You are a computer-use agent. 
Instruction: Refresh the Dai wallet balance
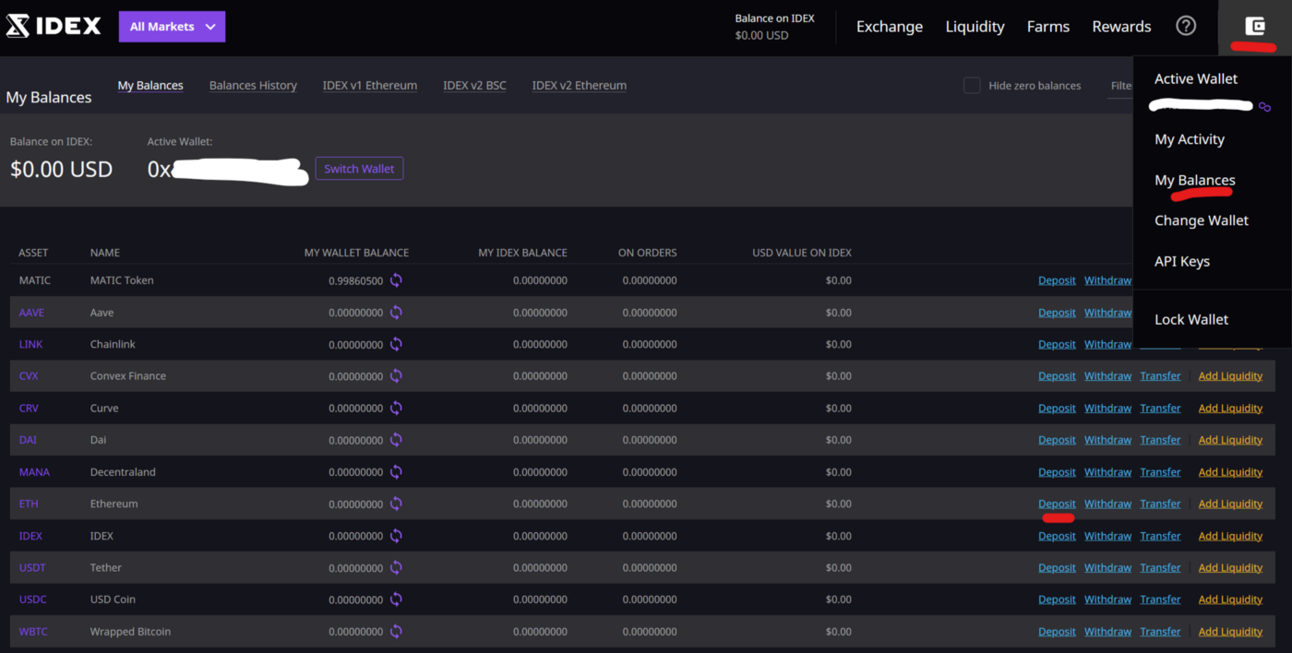tap(396, 440)
